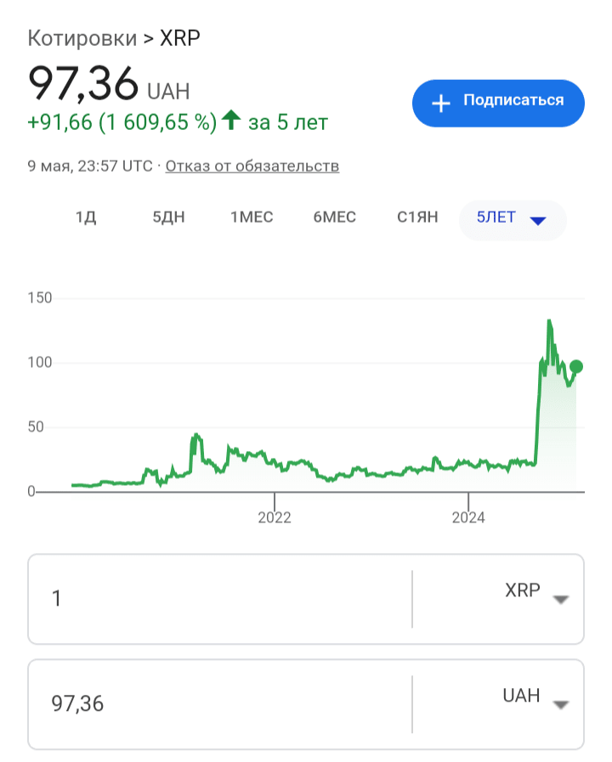Click the 2022 marker on the chart axis
This screenshot has height=762, width=612.
pos(275,516)
